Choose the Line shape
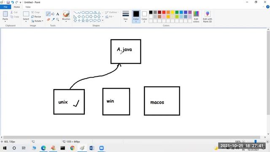Image resolution: width=270 pixels, height=152 pixels. pyautogui.click(x=75, y=13)
